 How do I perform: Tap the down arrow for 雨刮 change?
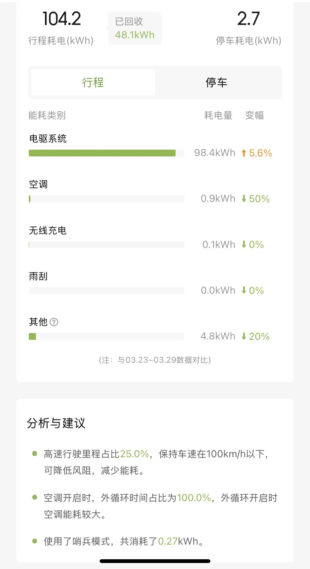pos(244,290)
